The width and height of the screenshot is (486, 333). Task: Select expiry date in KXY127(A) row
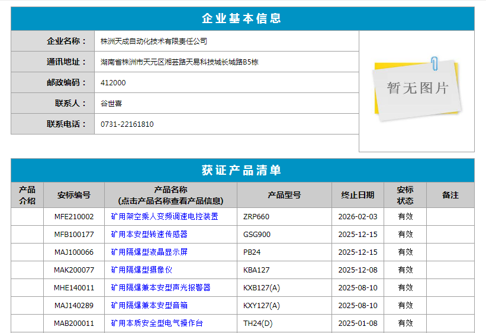point(358,305)
